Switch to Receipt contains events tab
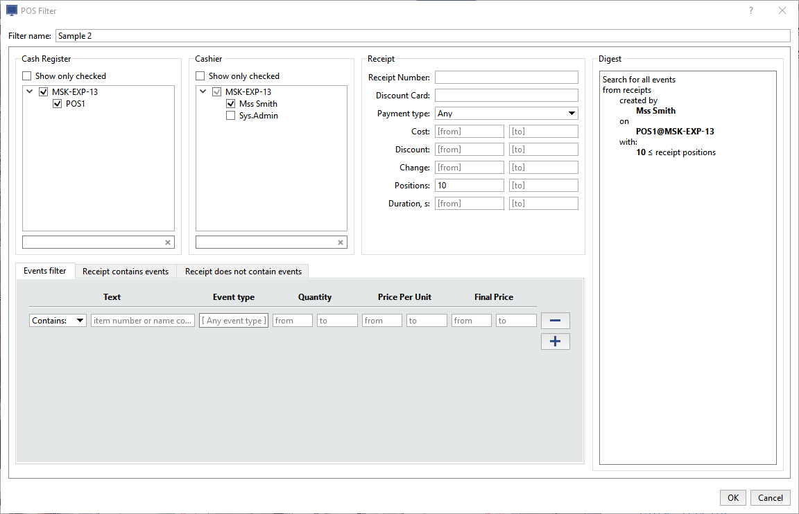The height and width of the screenshot is (514, 799). coord(126,272)
